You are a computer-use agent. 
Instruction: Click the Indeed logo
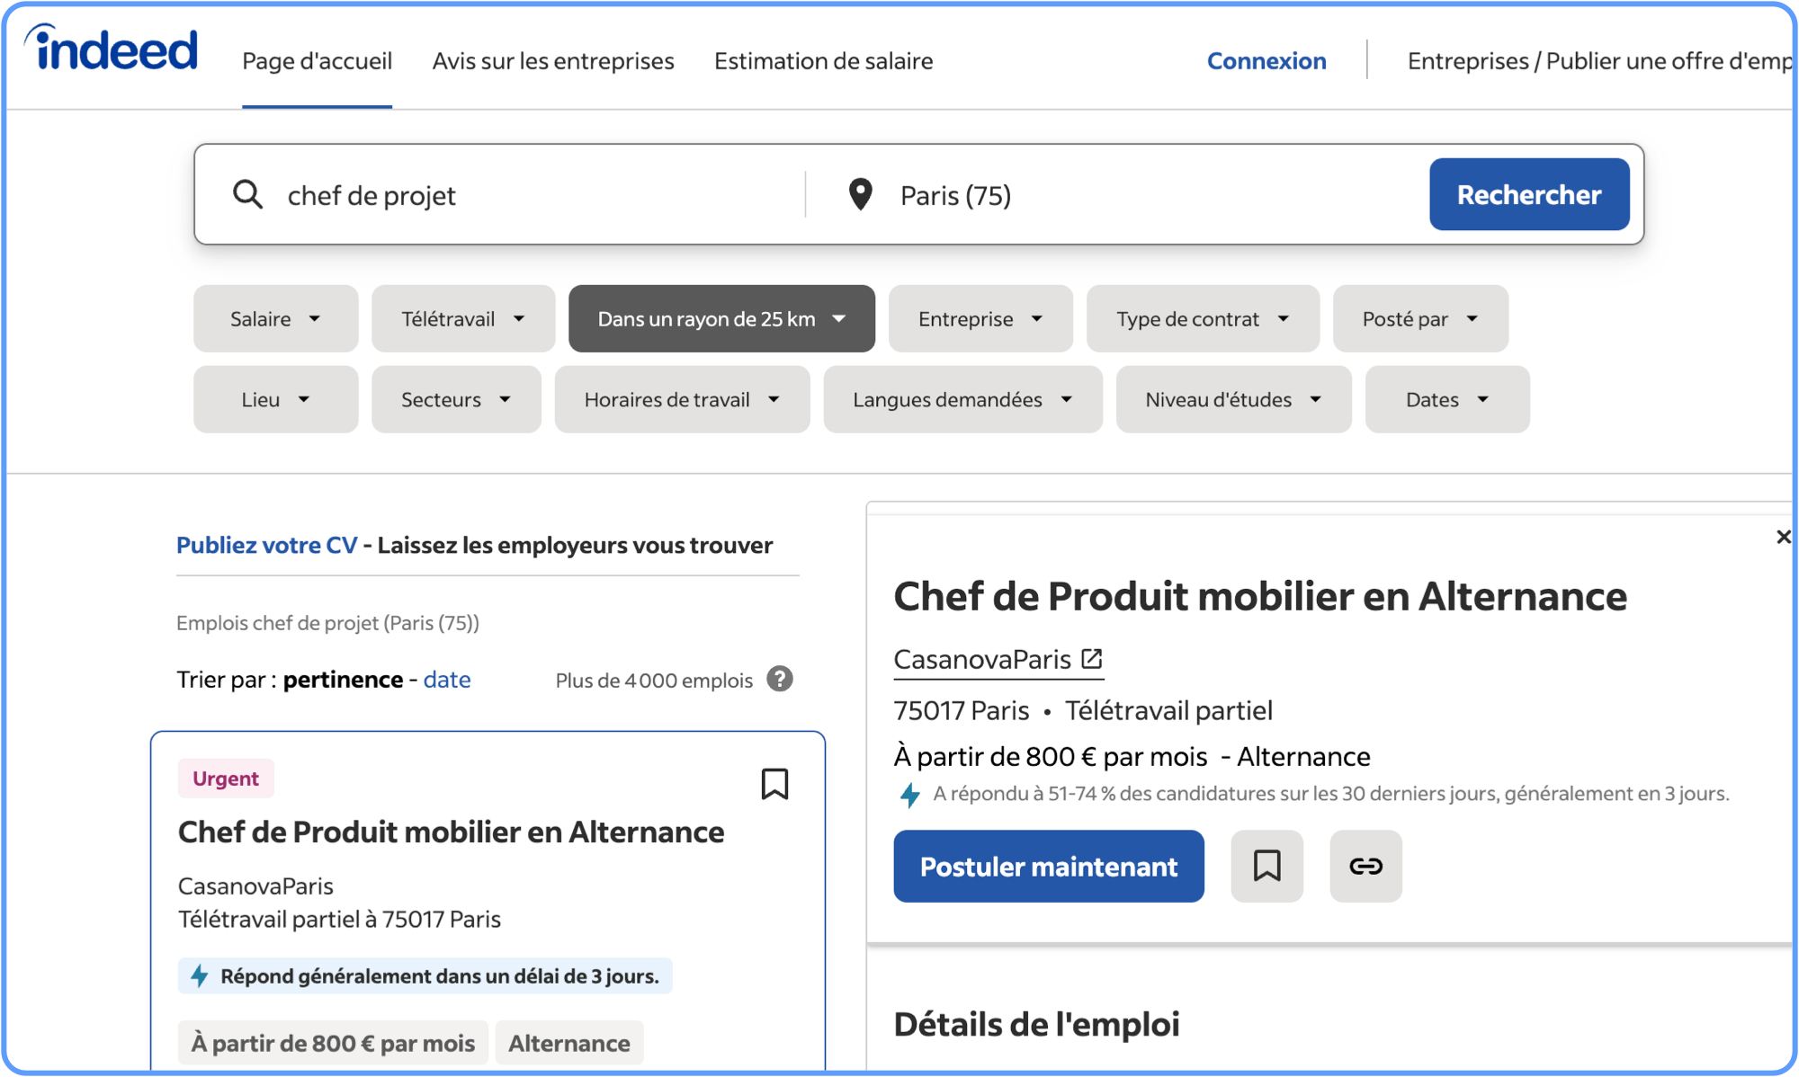click(111, 49)
